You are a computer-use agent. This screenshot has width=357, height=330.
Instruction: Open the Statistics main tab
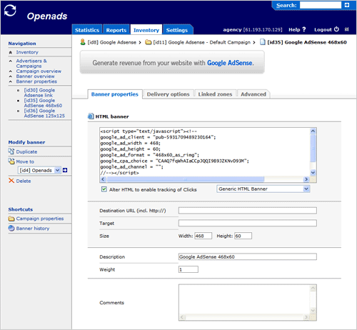[x=87, y=30]
